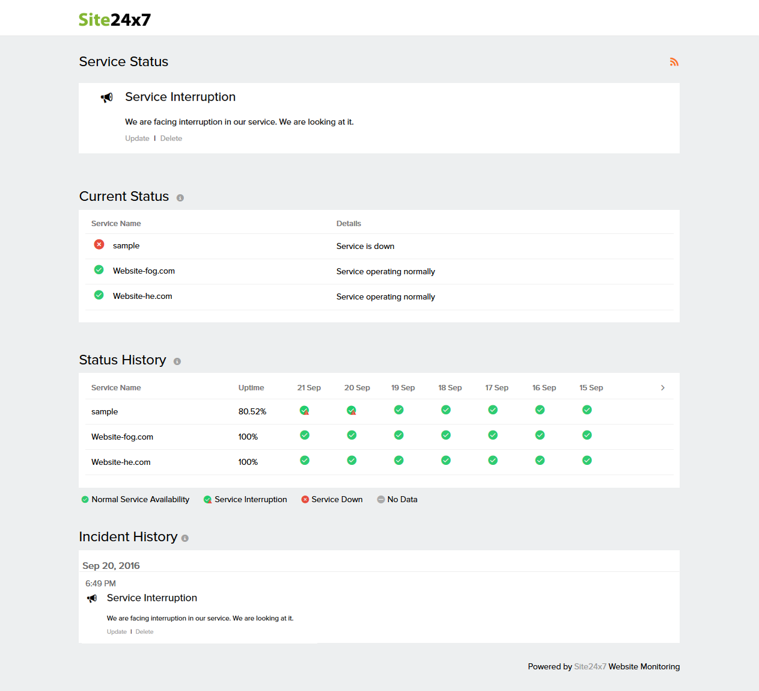The width and height of the screenshot is (759, 691).
Task: Click Uptime column header
Action: point(251,388)
